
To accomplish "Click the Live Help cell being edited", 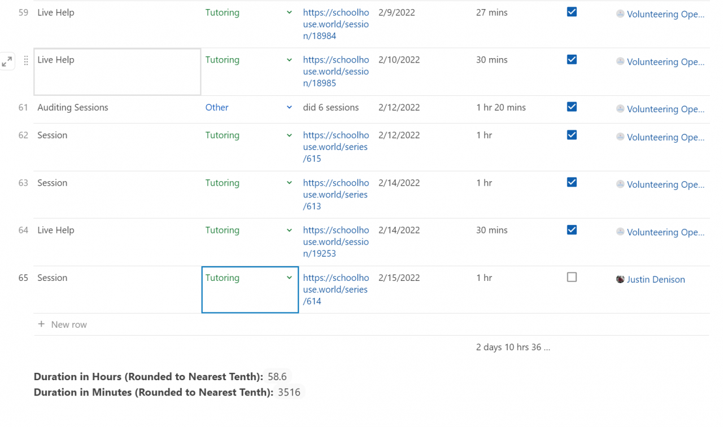I will coord(117,72).
